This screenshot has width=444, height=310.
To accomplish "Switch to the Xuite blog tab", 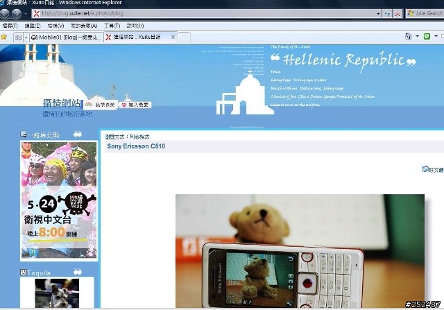I will (137, 37).
